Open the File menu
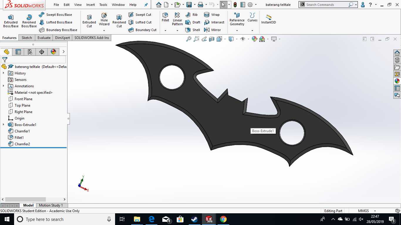401x225 pixels. pos(56,5)
